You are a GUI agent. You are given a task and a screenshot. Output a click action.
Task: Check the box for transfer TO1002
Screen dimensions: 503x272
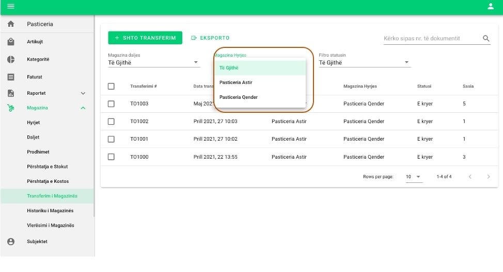pyautogui.click(x=111, y=122)
